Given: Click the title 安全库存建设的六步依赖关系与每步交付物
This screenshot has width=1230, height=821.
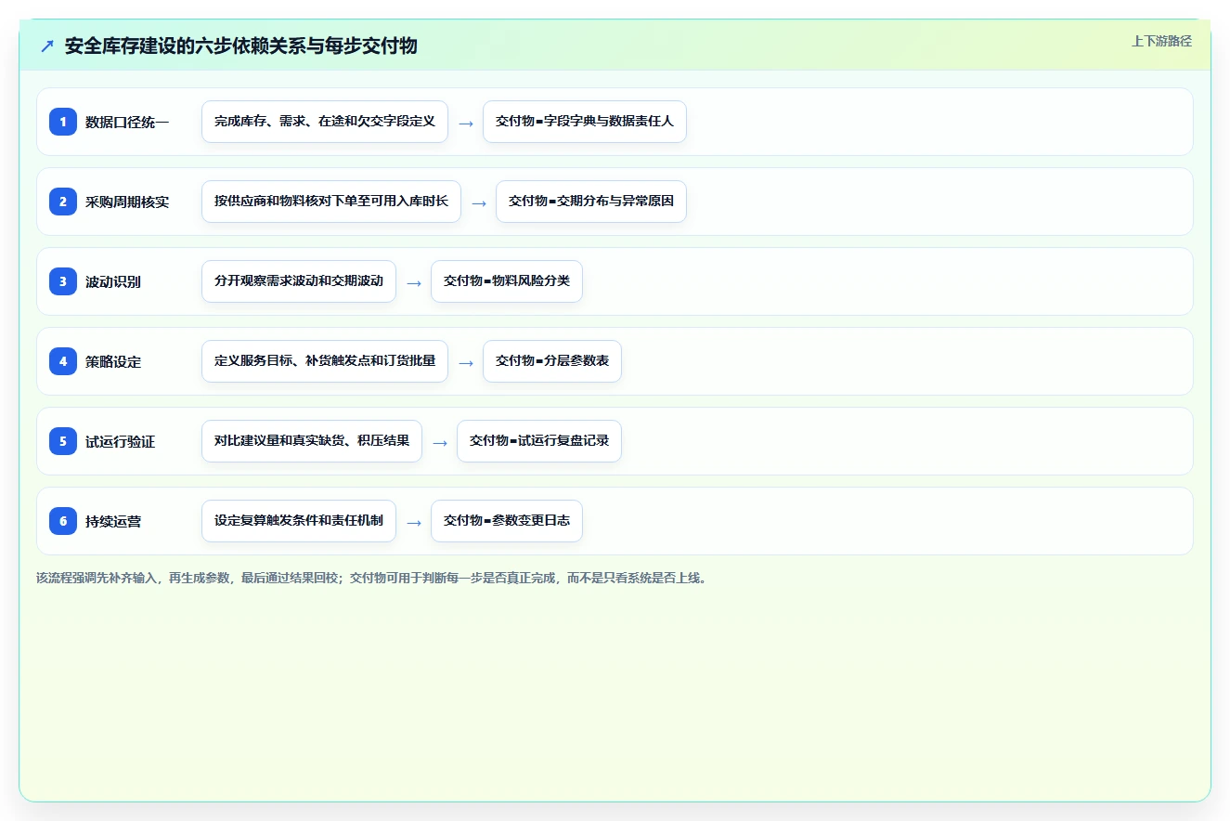Looking at the screenshot, I should [x=241, y=46].
